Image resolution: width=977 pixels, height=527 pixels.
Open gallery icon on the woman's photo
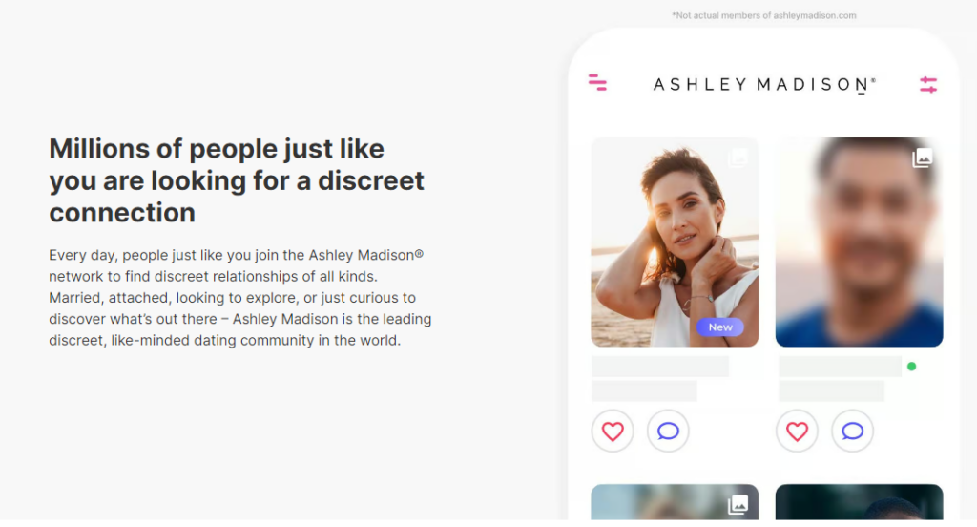pos(738,158)
